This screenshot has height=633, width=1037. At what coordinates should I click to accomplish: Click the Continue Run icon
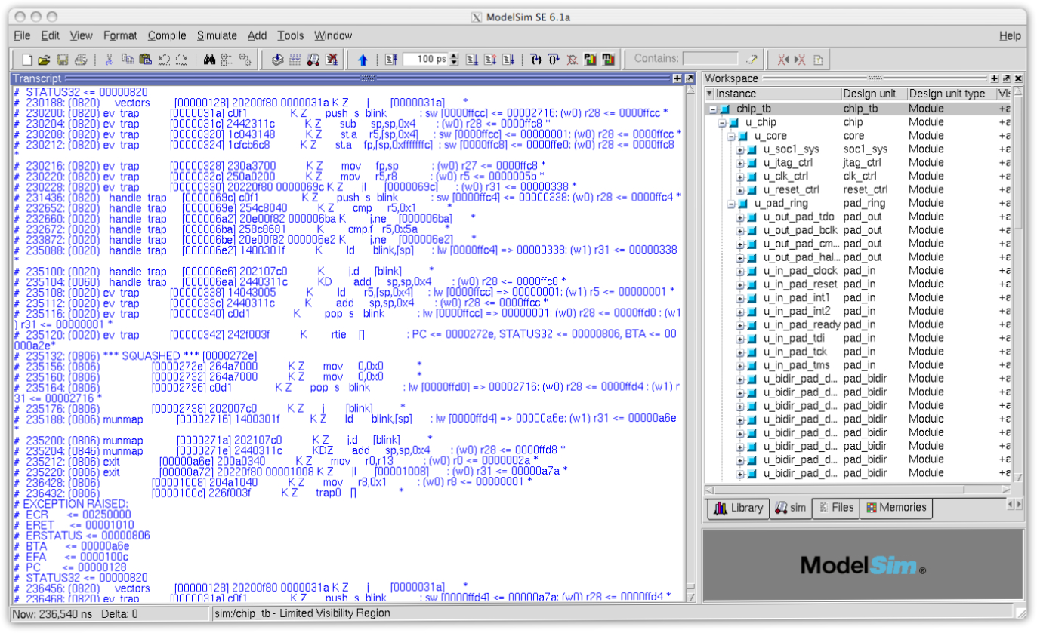[x=489, y=60]
